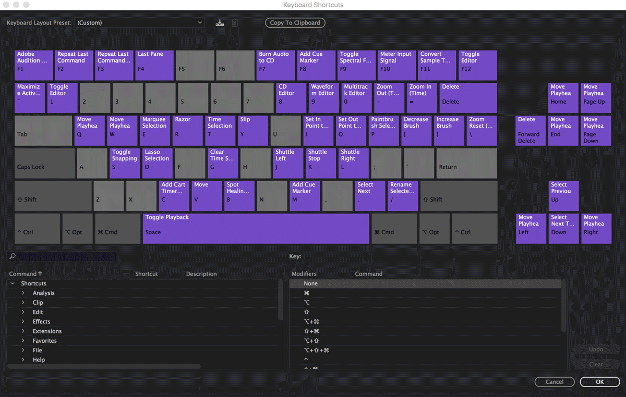
Task: Select the Toggle Snapping S key
Action: (x=124, y=163)
